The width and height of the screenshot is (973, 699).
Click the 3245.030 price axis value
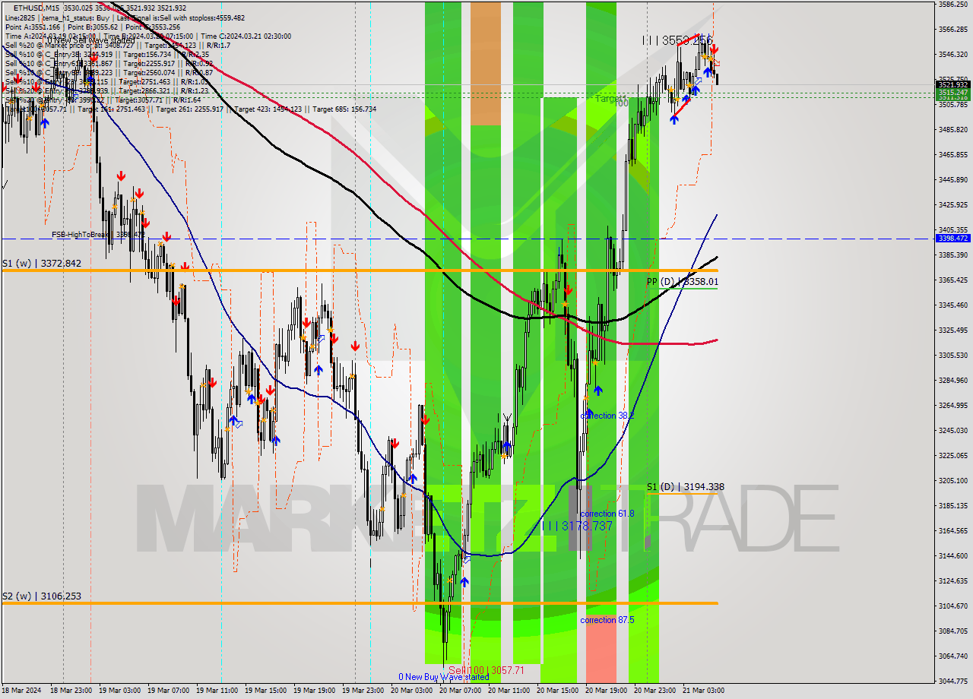tap(952, 431)
